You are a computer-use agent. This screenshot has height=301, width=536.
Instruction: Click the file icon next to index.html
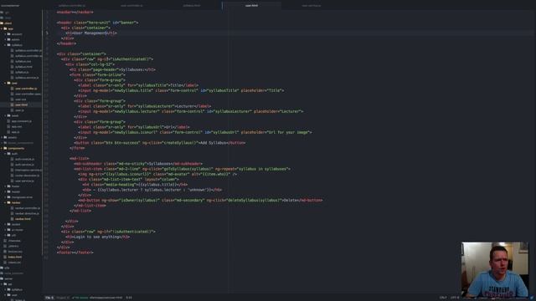click(5, 257)
